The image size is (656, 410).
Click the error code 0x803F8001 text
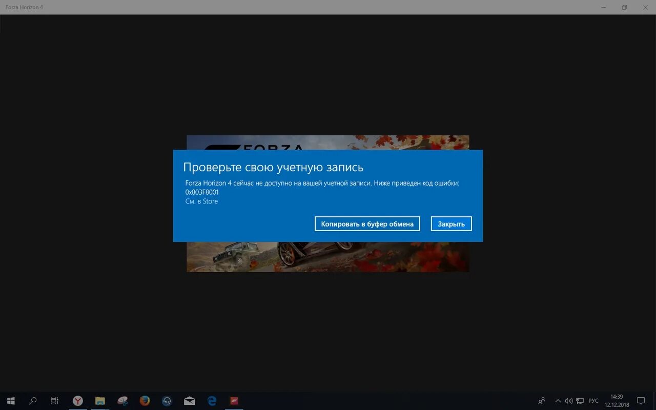202,192
